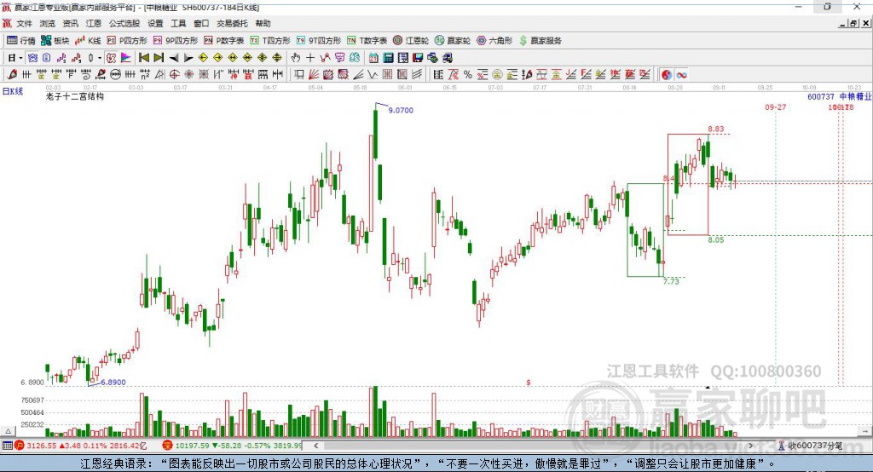The image size is (873, 472).
Task: Click the infinity symbol icon
Action: pyautogui.click(x=681, y=75)
